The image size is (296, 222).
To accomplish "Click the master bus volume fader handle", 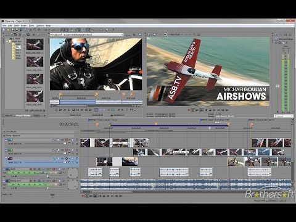I will click(x=277, y=86).
